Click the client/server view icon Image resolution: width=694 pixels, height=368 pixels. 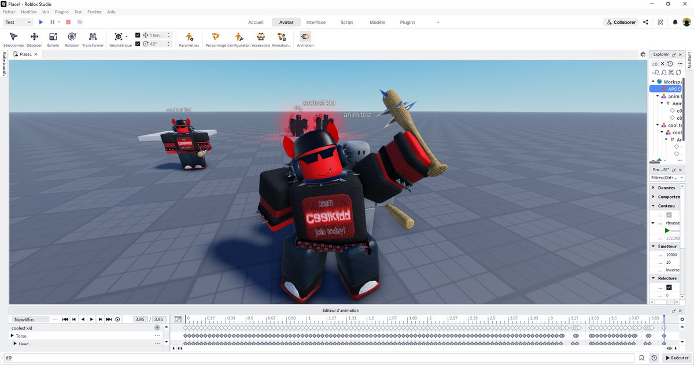pyautogui.click(x=80, y=22)
